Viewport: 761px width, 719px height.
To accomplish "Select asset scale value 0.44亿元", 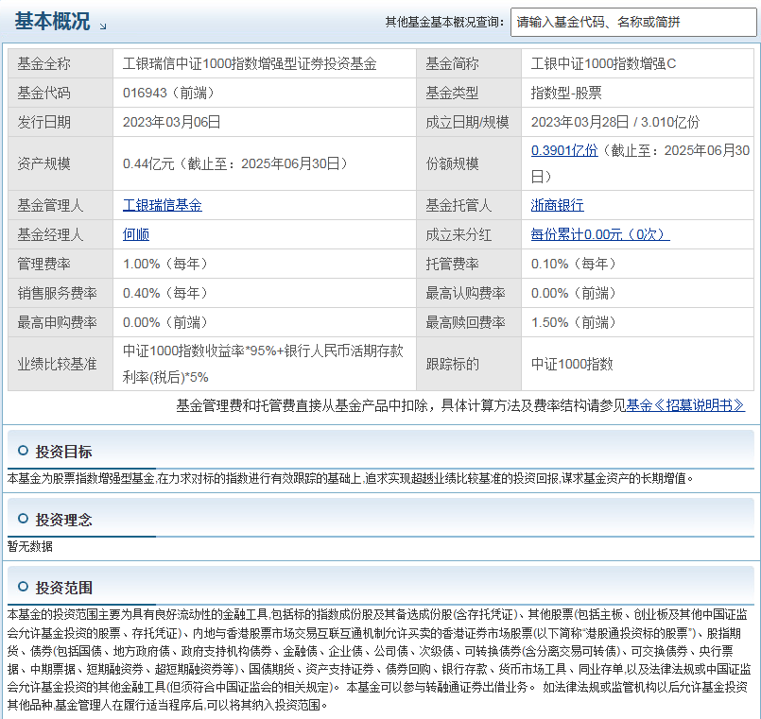I will coord(148,163).
